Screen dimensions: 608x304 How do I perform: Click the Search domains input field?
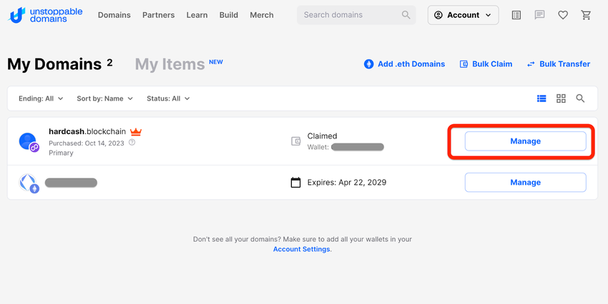click(350, 15)
